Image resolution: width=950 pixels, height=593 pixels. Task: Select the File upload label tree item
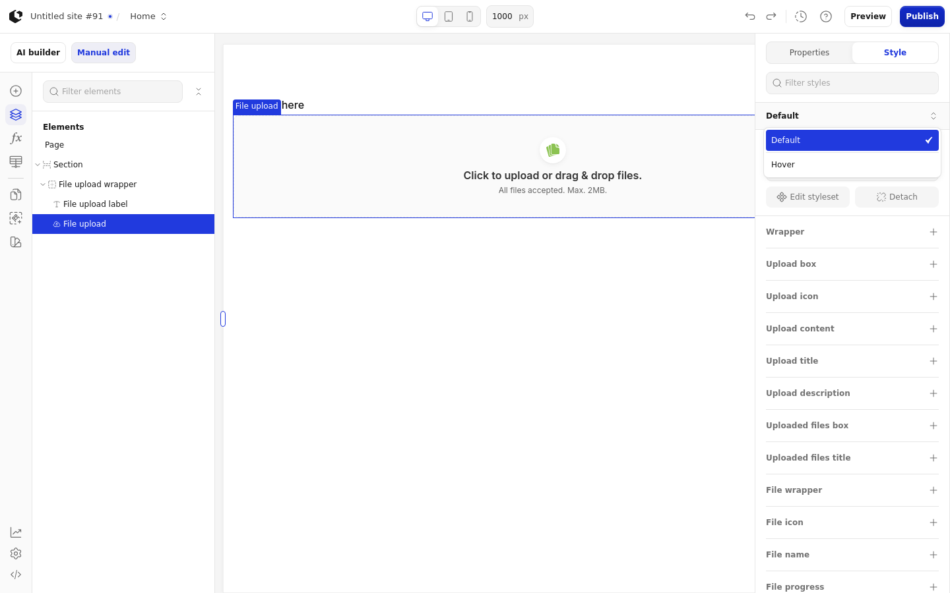click(x=123, y=204)
